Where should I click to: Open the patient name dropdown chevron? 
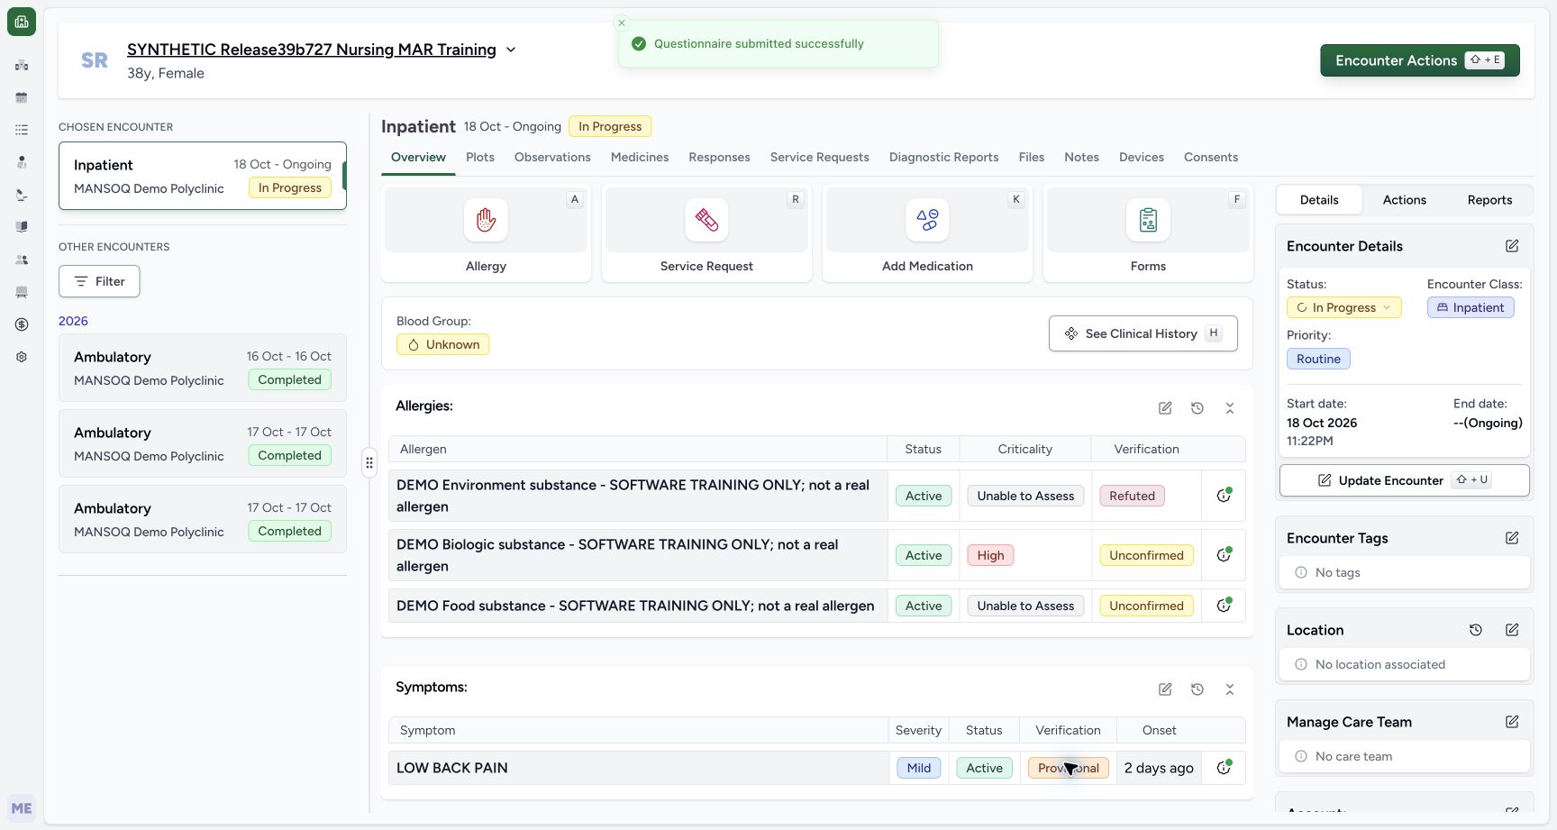[x=511, y=50]
